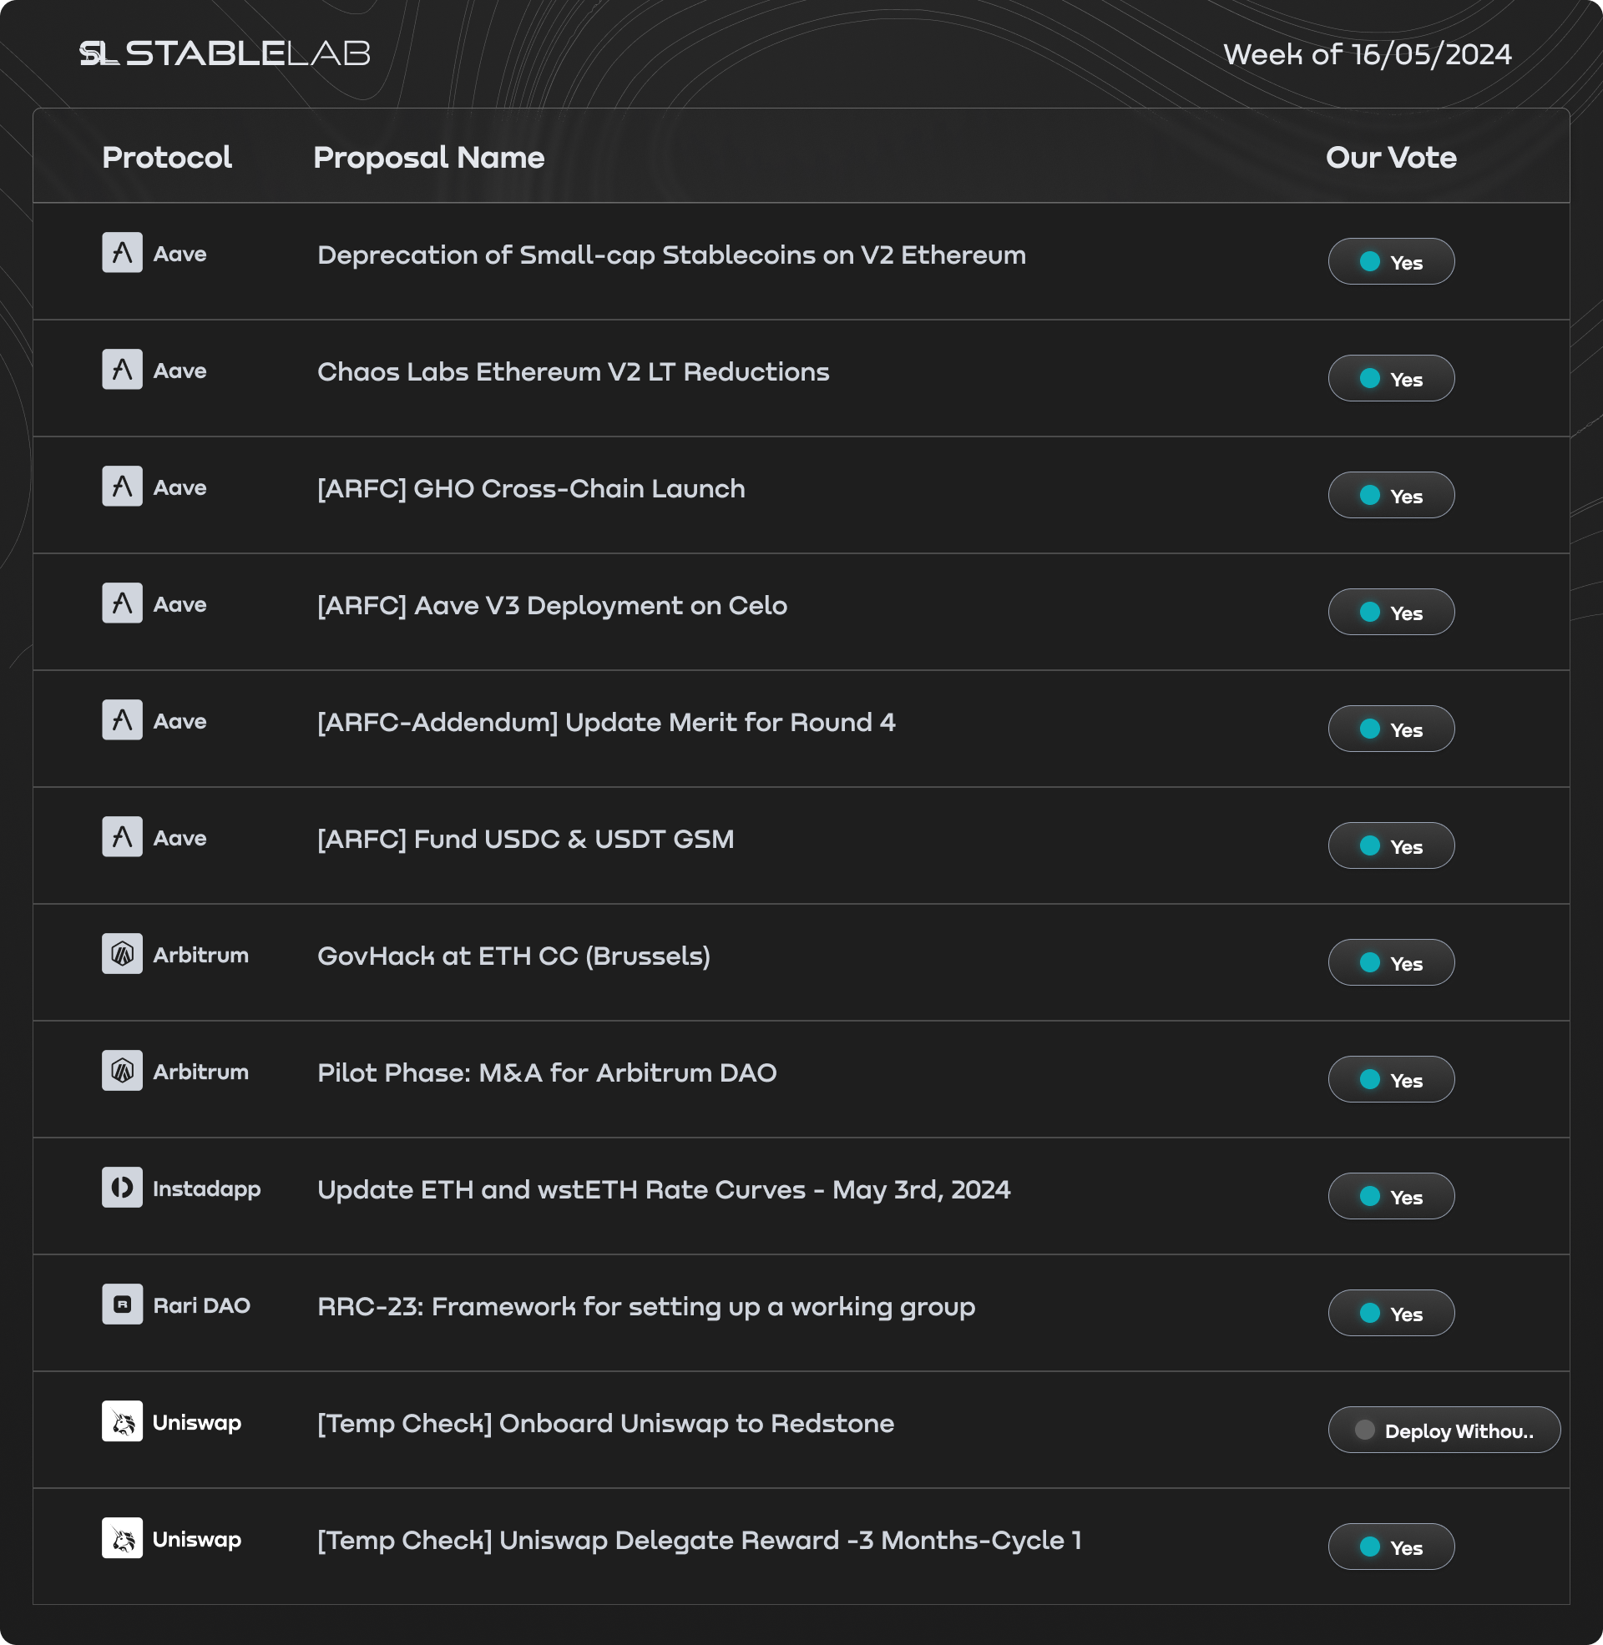Click Yes vote for Update ETH and wstETH Rate Curves
1603x1645 pixels.
(1391, 1197)
